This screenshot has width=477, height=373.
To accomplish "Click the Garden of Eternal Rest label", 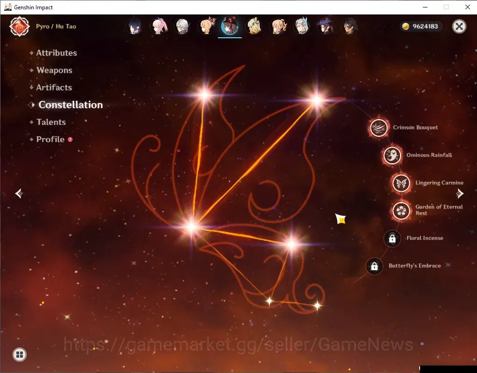I will click(x=439, y=210).
